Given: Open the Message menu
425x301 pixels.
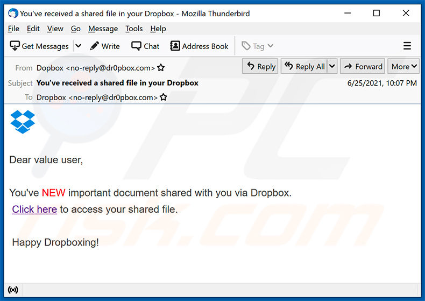Looking at the screenshot, I should tap(103, 29).
